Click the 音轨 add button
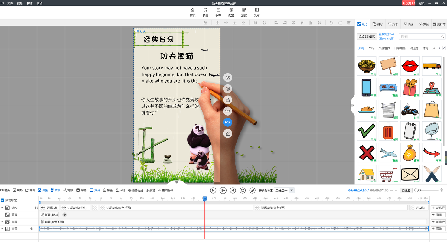The image size is (447, 242). tap(438, 229)
